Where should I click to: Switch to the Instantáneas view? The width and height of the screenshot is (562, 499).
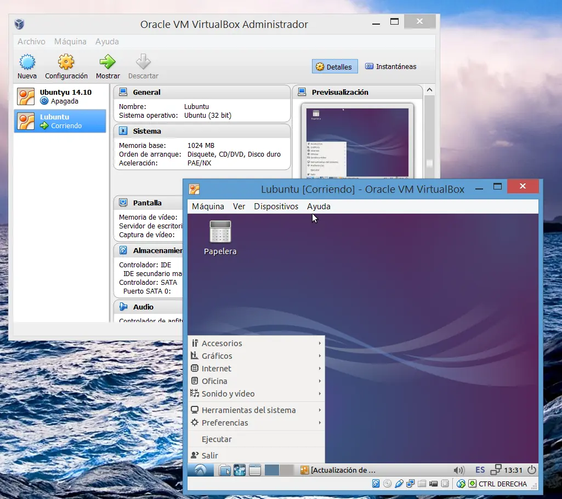click(390, 66)
